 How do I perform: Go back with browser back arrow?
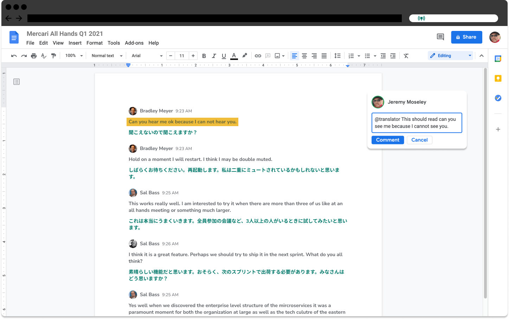coord(8,18)
